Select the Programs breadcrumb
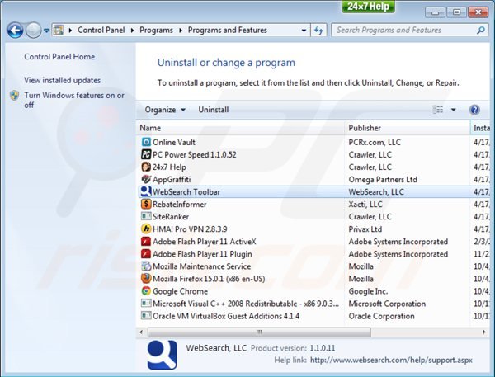This screenshot has height=377, width=495. pos(156,30)
